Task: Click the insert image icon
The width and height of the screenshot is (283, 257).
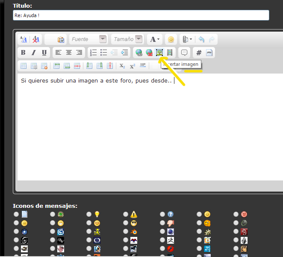Action: (x=159, y=53)
